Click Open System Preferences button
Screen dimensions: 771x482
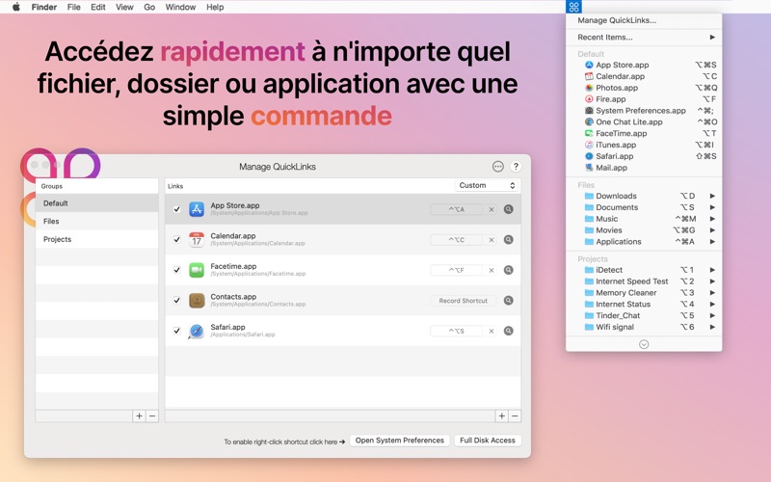tap(399, 441)
